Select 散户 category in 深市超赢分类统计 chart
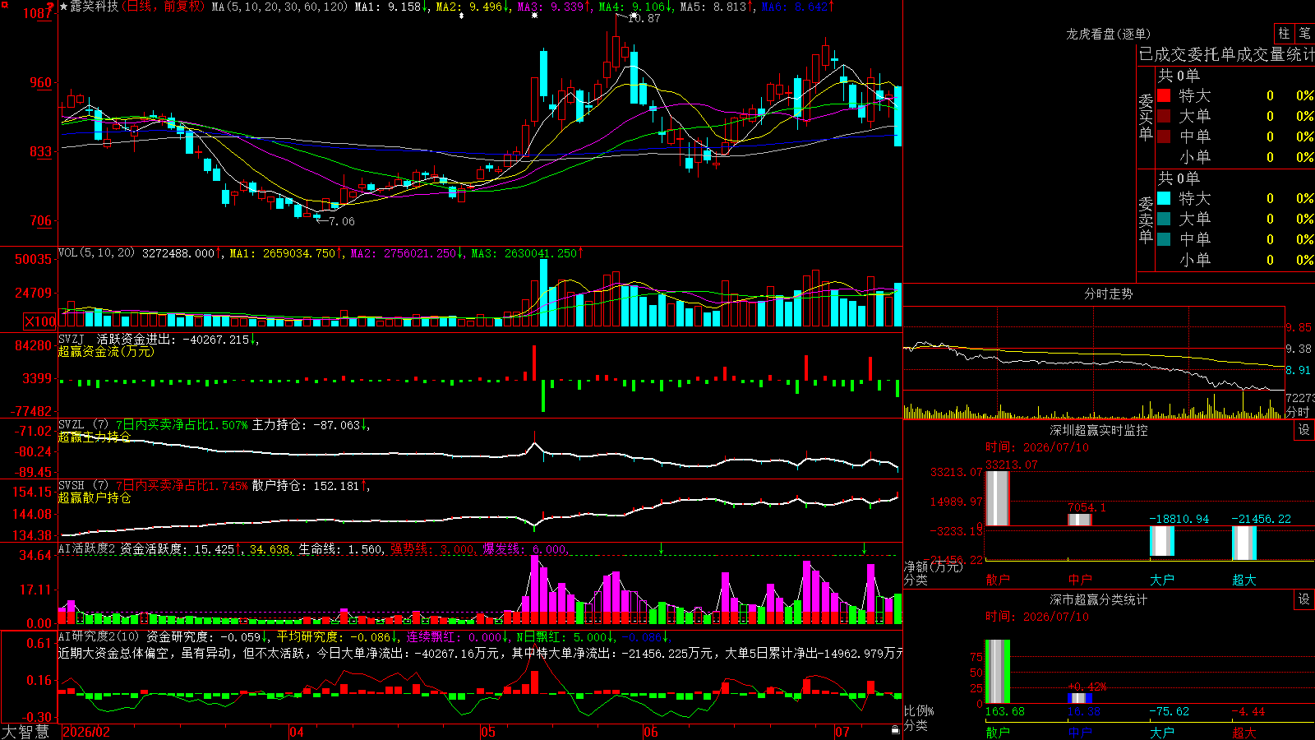The height and width of the screenshot is (740, 1315). click(998, 733)
